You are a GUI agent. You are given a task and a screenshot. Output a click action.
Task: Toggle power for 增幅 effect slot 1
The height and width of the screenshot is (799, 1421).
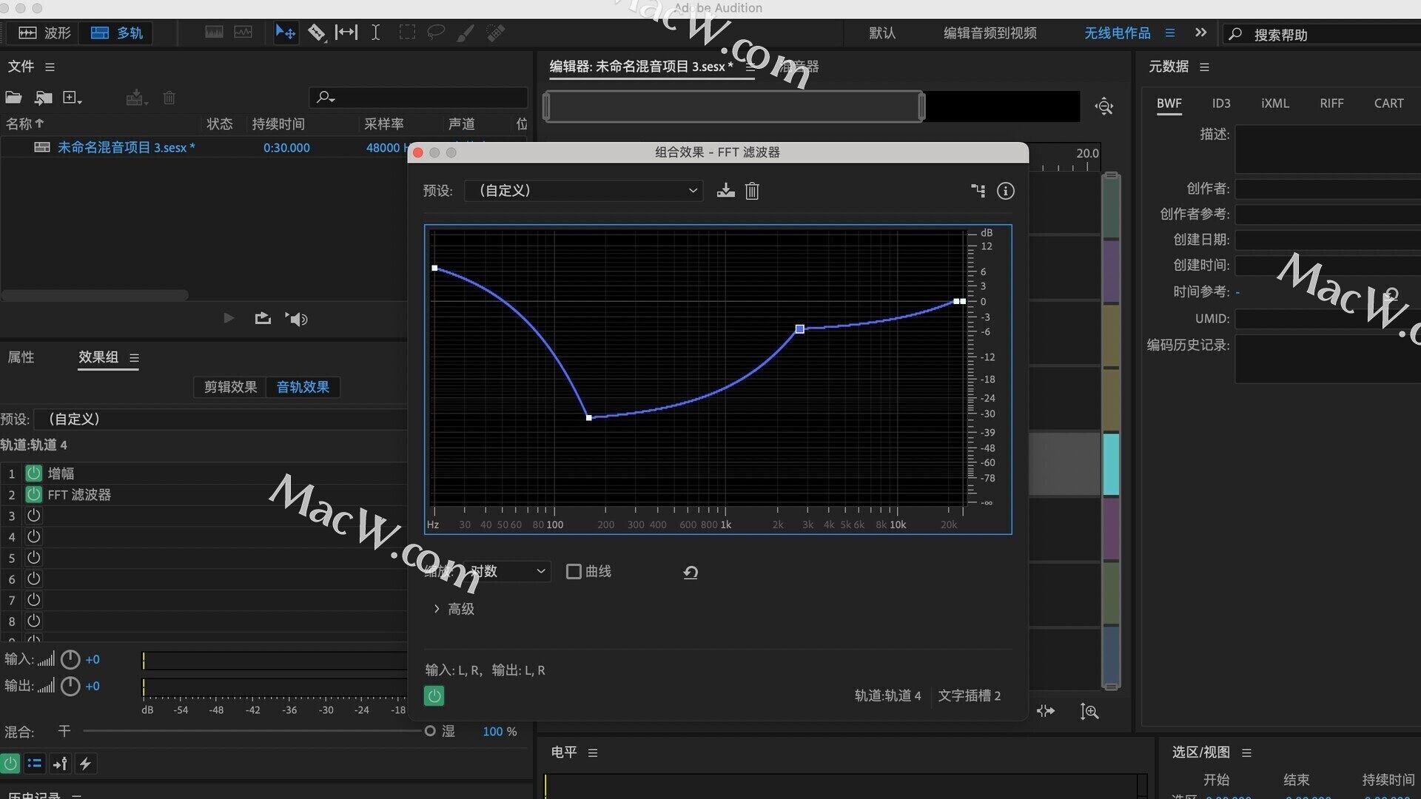pyautogui.click(x=33, y=473)
